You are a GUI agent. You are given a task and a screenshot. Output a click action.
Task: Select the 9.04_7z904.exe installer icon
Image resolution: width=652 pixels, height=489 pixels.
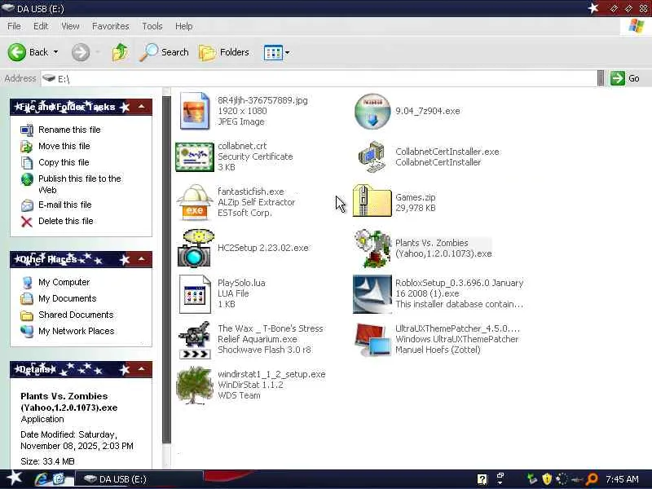tap(372, 111)
